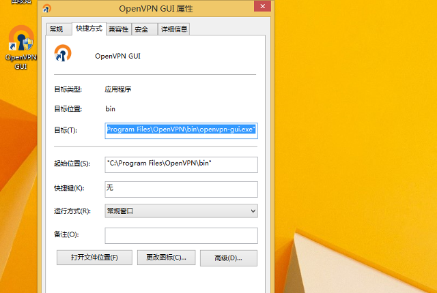Click the OpenVPN icon in the title bar
The height and width of the screenshot is (293, 437).
click(x=46, y=9)
